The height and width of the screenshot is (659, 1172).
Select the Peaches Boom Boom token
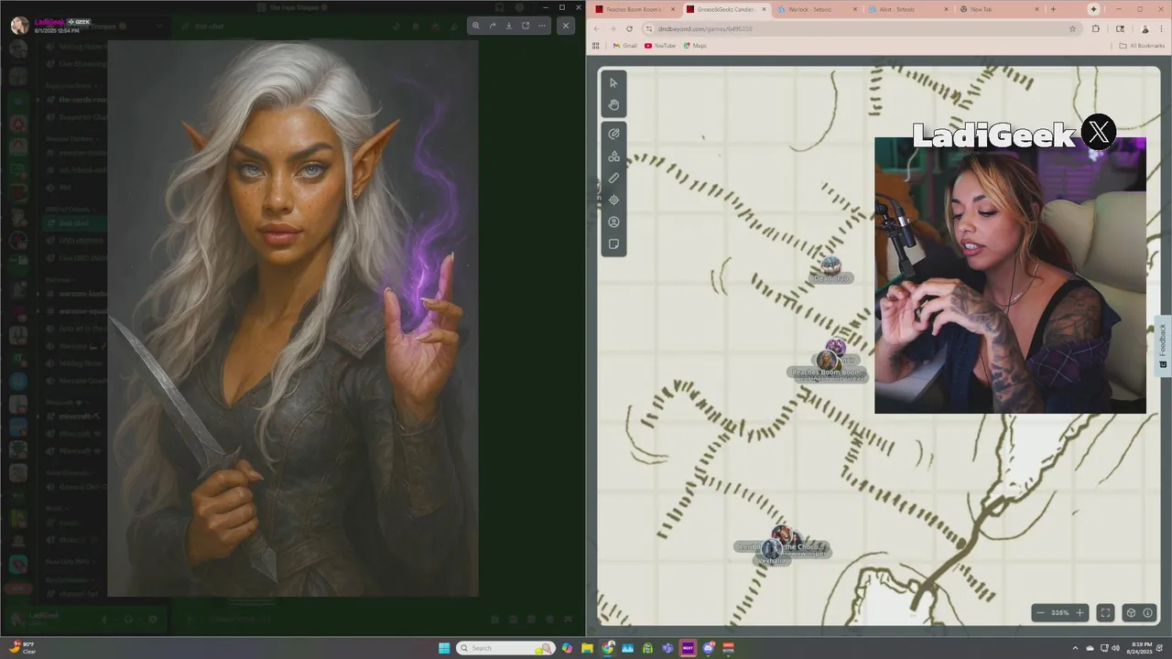coord(828,362)
